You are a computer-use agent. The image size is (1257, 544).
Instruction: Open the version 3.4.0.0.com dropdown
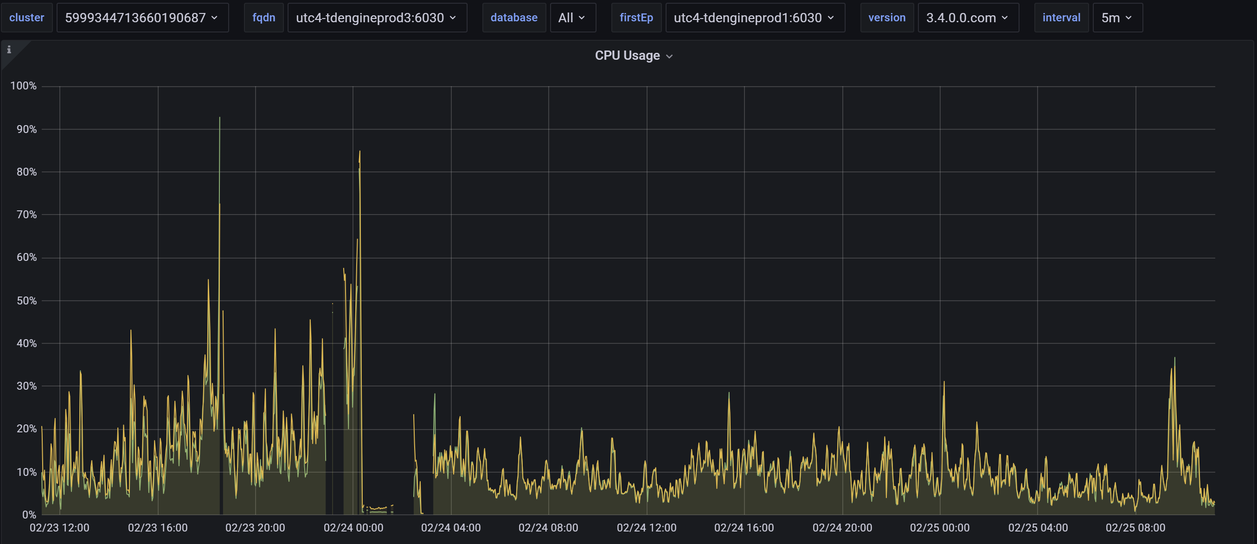click(968, 18)
